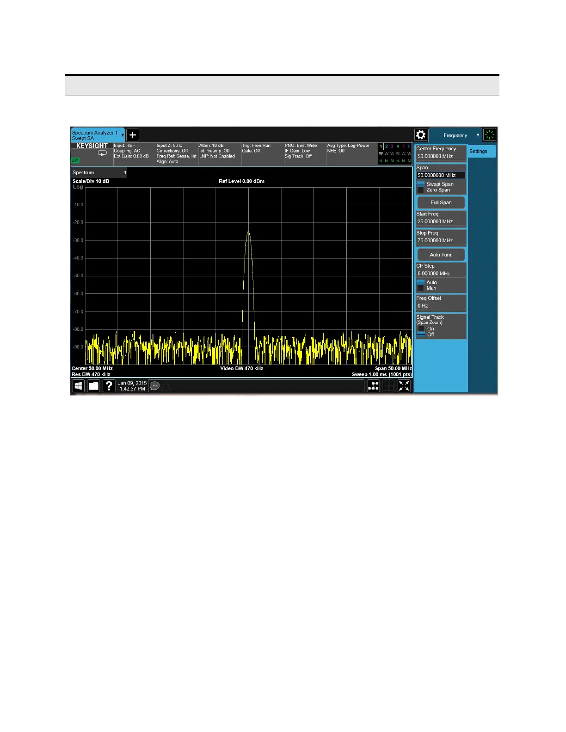Open the PNO Best Wide settings block
This screenshot has height=732, width=566.
click(x=305, y=154)
